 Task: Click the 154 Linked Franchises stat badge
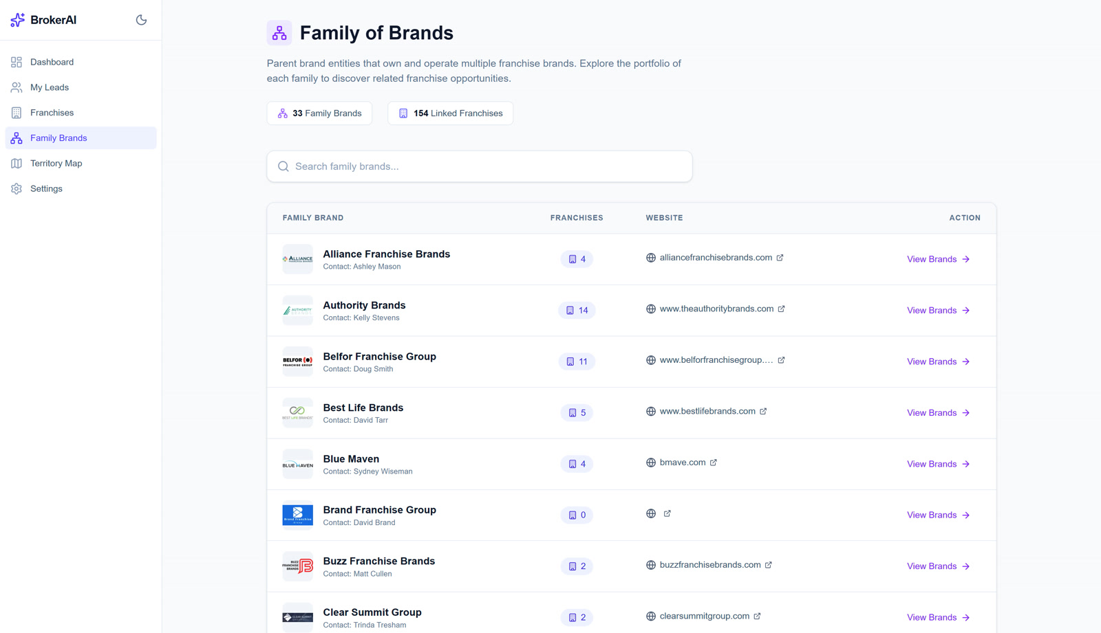(x=450, y=113)
